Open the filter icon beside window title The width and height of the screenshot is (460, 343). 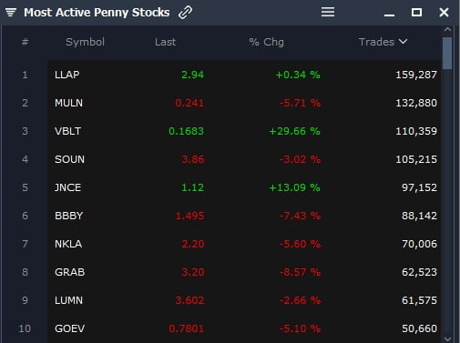tap(11, 13)
